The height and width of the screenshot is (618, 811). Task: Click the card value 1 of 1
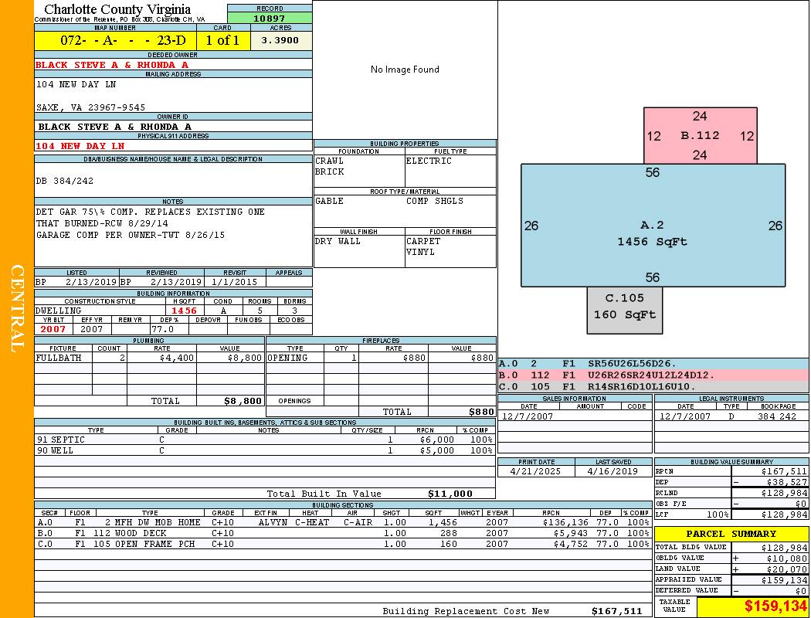click(223, 40)
